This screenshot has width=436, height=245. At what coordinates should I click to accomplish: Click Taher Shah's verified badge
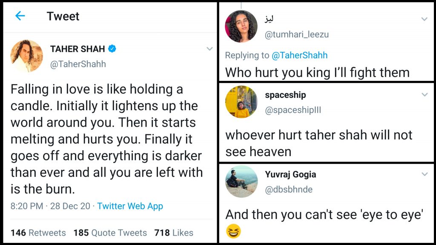coord(112,49)
